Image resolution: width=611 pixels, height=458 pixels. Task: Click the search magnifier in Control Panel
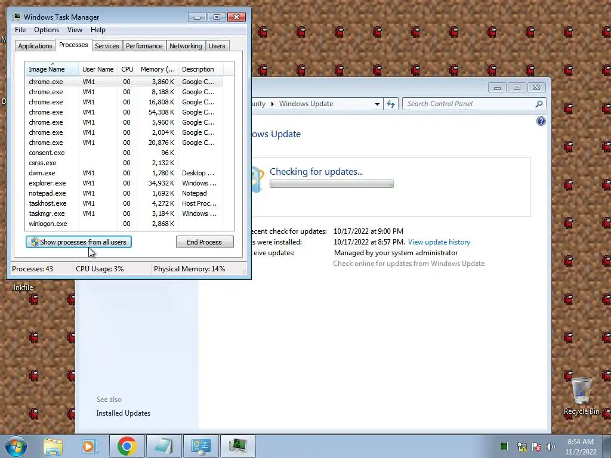point(539,104)
